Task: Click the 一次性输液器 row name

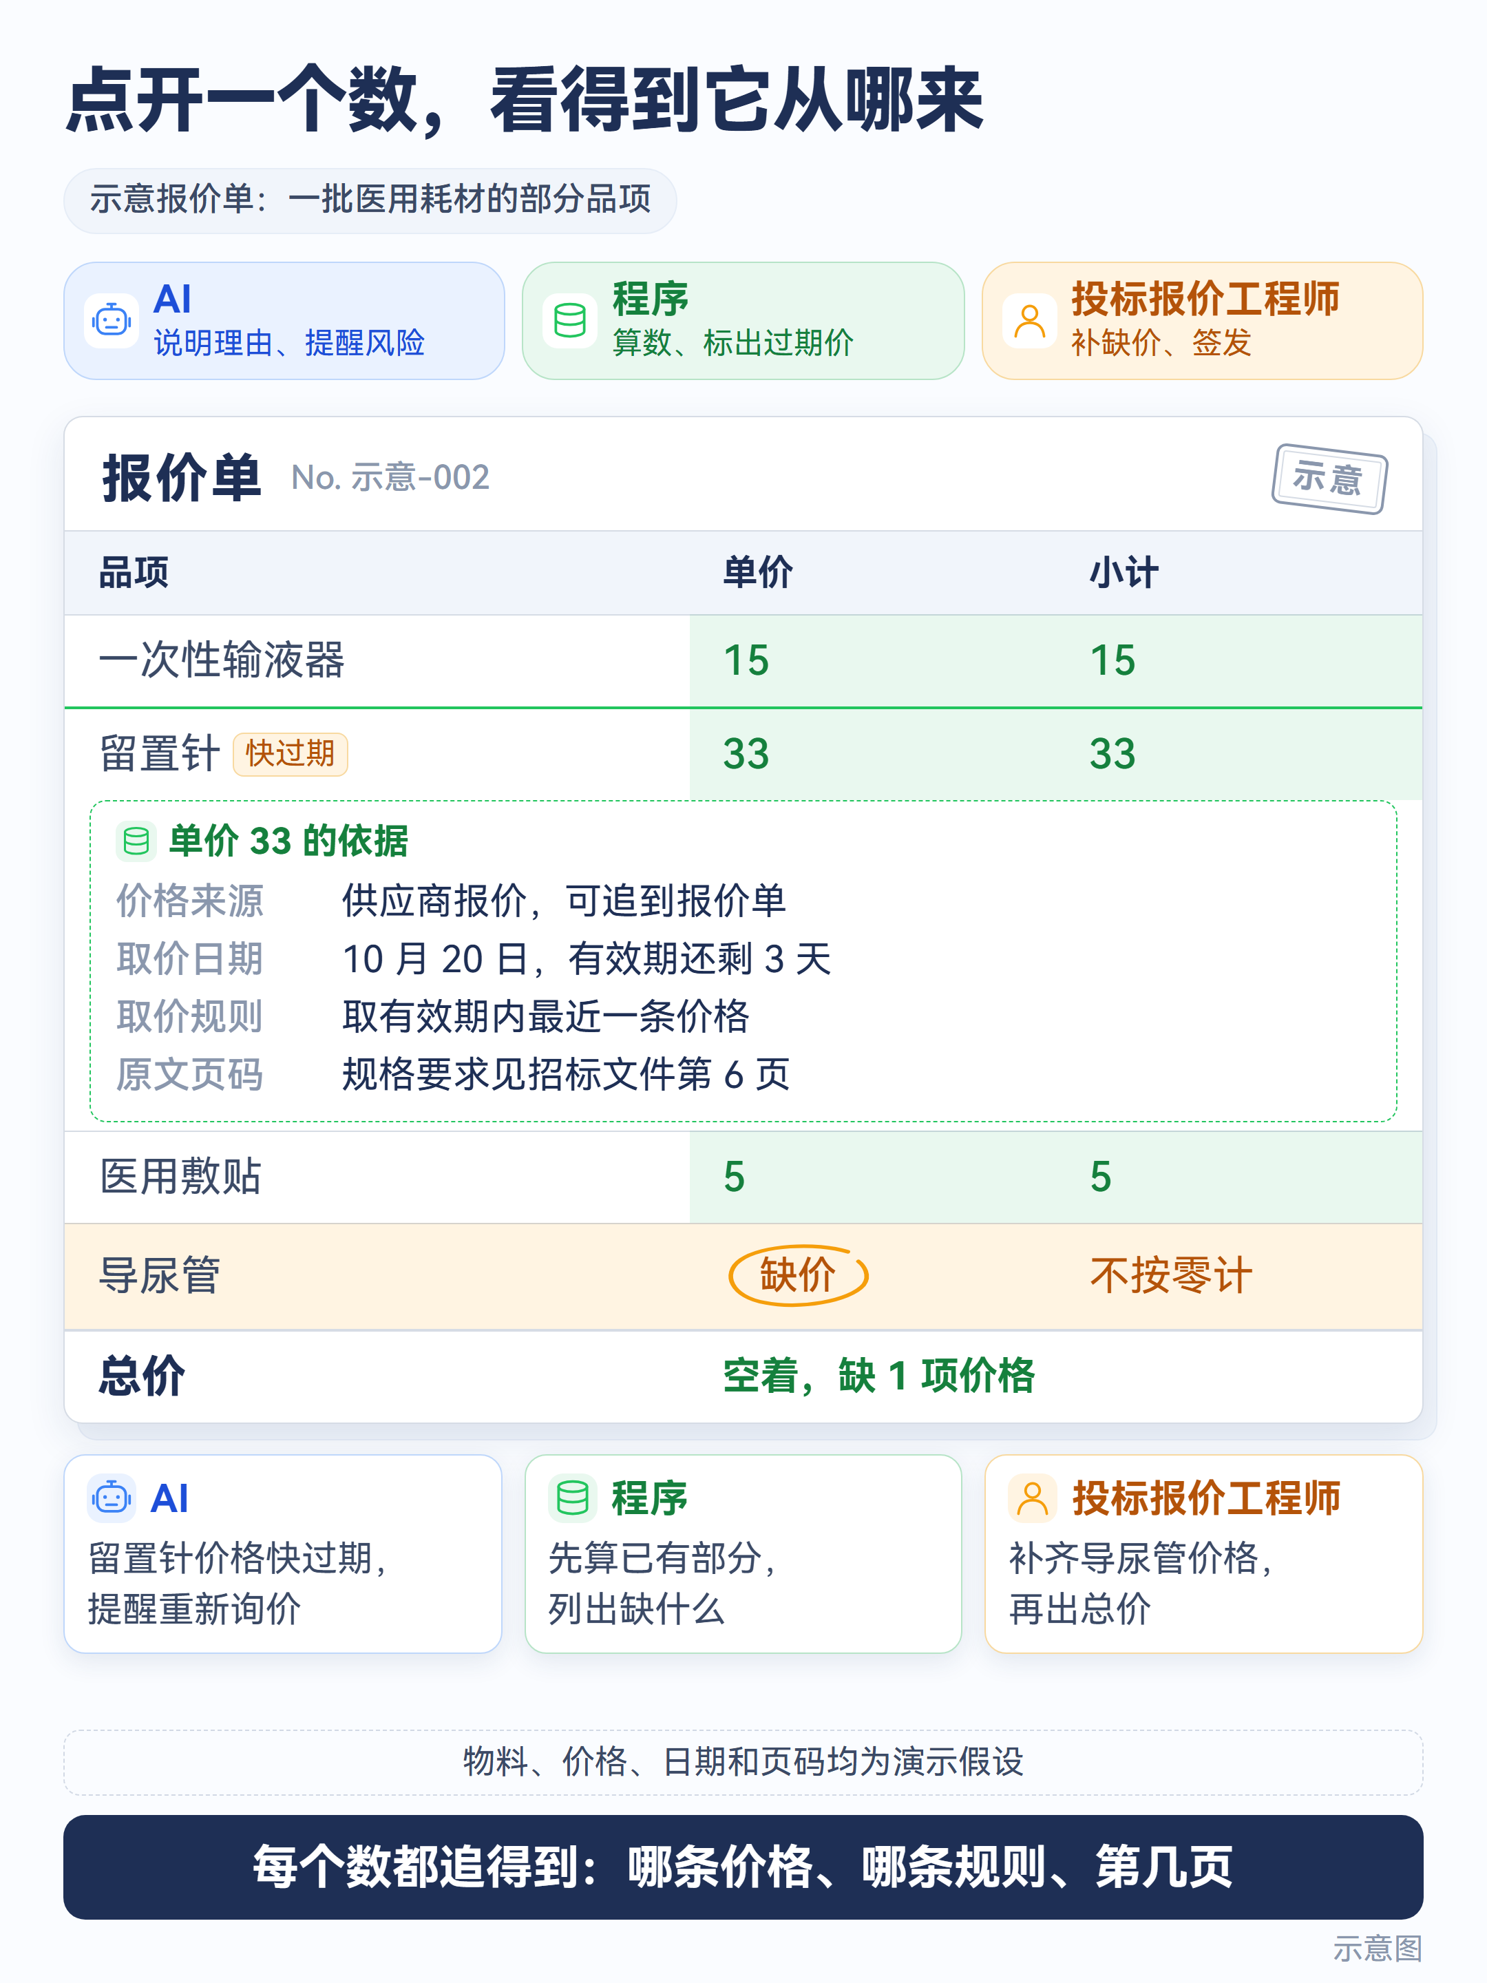Action: click(x=222, y=660)
